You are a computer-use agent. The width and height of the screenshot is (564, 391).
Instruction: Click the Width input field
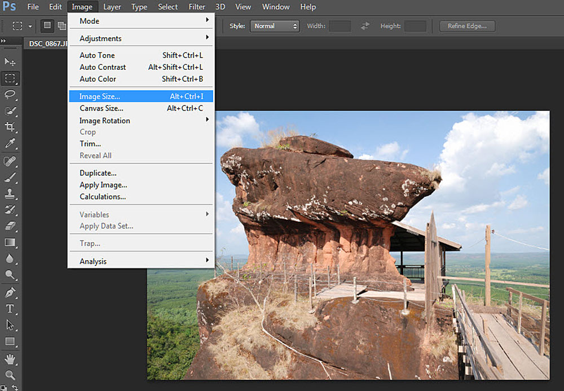point(340,26)
